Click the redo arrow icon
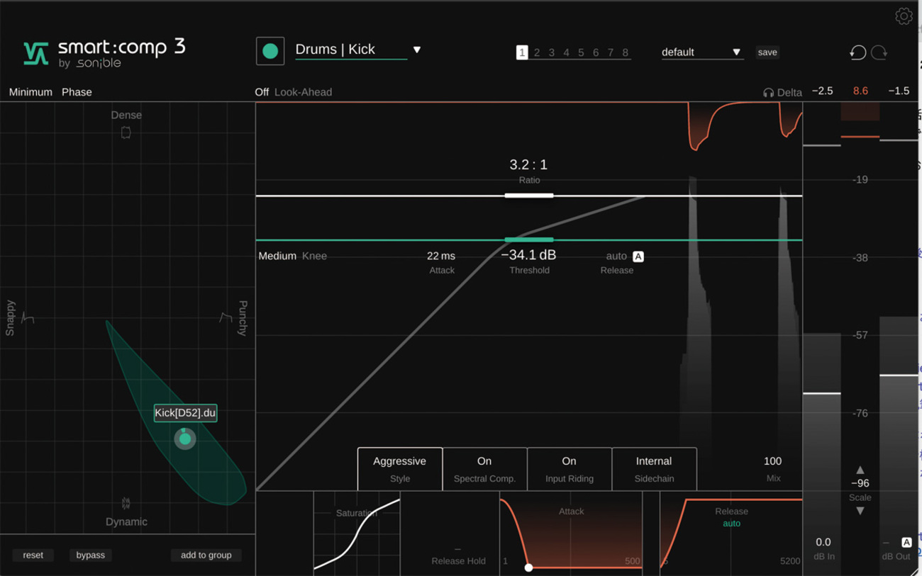Viewport: 922px width, 576px height. click(879, 52)
